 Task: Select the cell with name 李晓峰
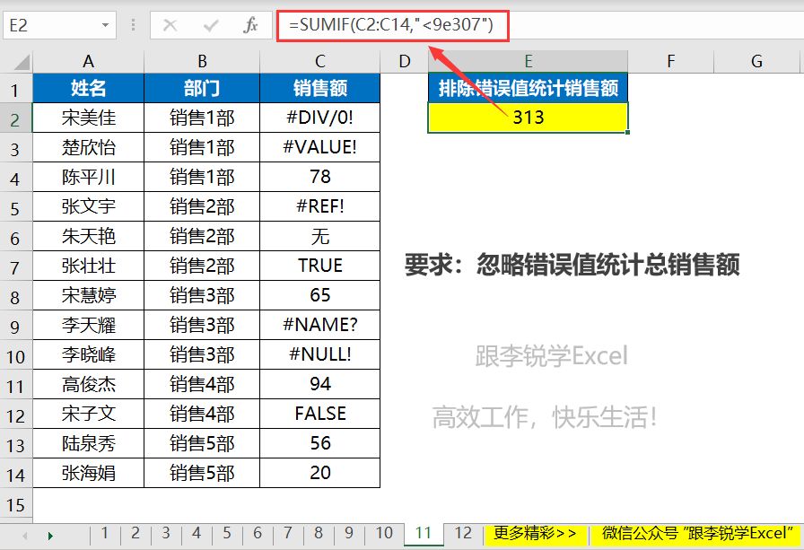click(88, 354)
